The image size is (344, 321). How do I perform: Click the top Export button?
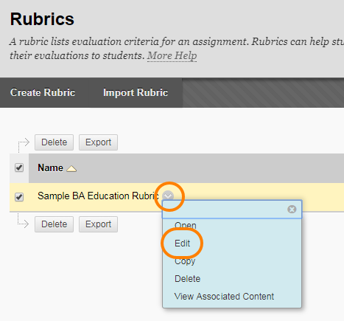coord(98,142)
